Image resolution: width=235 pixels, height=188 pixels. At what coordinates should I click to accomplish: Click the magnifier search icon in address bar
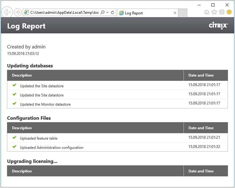click(103, 13)
